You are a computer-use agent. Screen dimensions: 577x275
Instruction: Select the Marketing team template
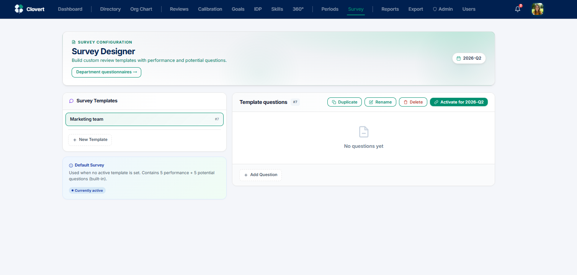[x=144, y=119]
